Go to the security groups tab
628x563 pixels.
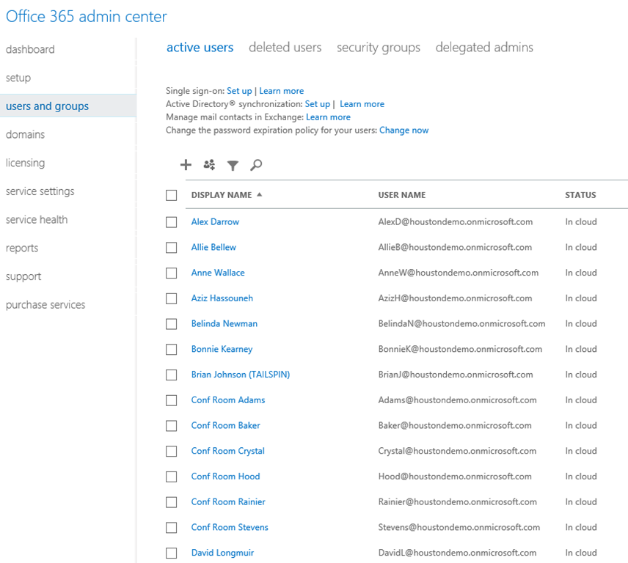point(379,48)
